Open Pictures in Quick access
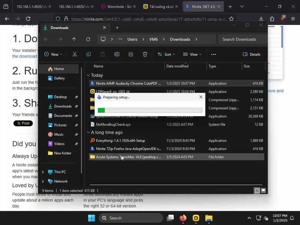300x225 pixels. [x=60, y=125]
